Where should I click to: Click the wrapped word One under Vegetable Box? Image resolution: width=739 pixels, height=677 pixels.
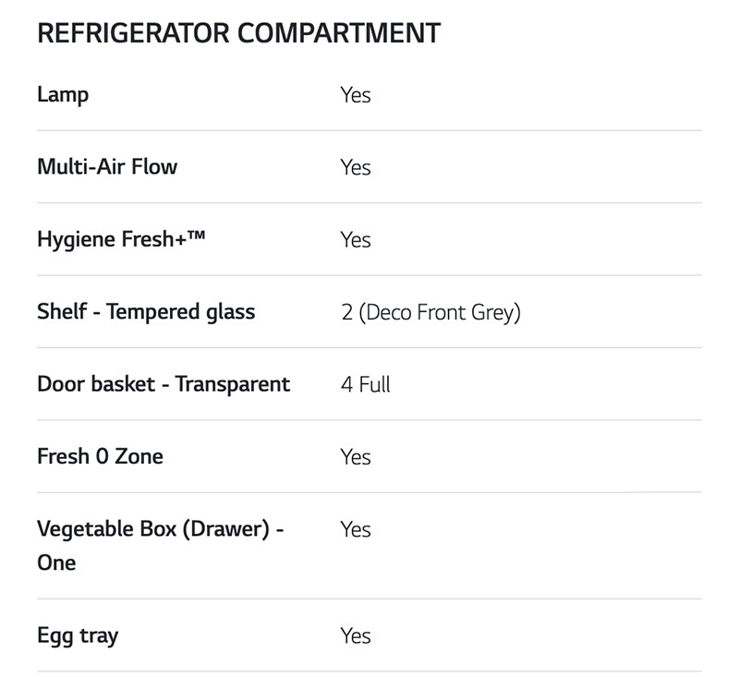[56, 563]
